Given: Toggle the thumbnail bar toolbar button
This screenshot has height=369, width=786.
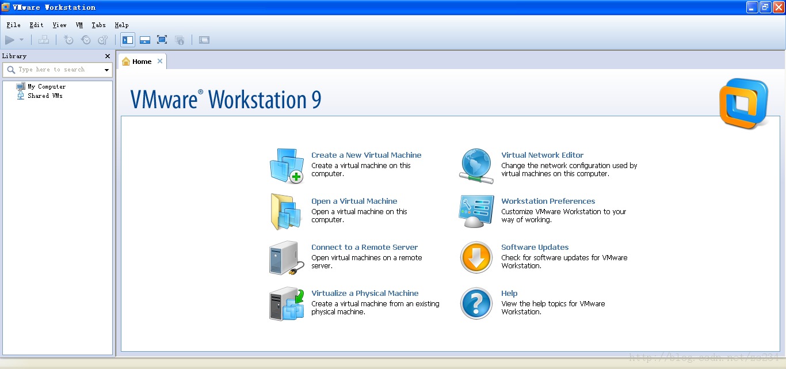Looking at the screenshot, I should click(x=145, y=40).
